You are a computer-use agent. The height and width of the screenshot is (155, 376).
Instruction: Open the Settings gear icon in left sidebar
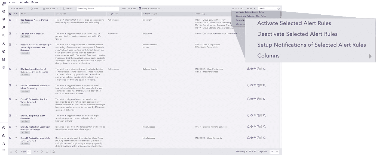(4, 67)
